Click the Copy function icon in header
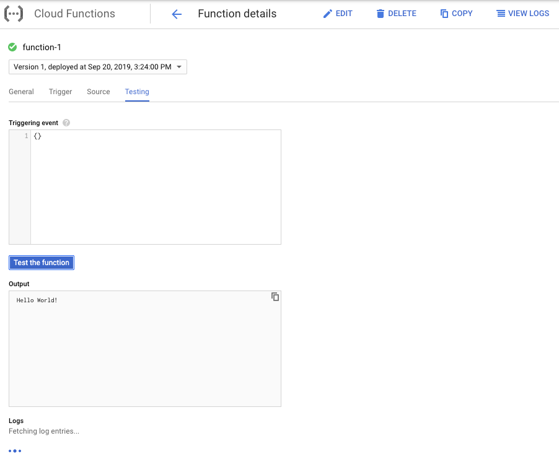 click(444, 14)
